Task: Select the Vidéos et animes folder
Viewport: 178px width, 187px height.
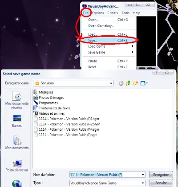Action: (x=49, y=113)
